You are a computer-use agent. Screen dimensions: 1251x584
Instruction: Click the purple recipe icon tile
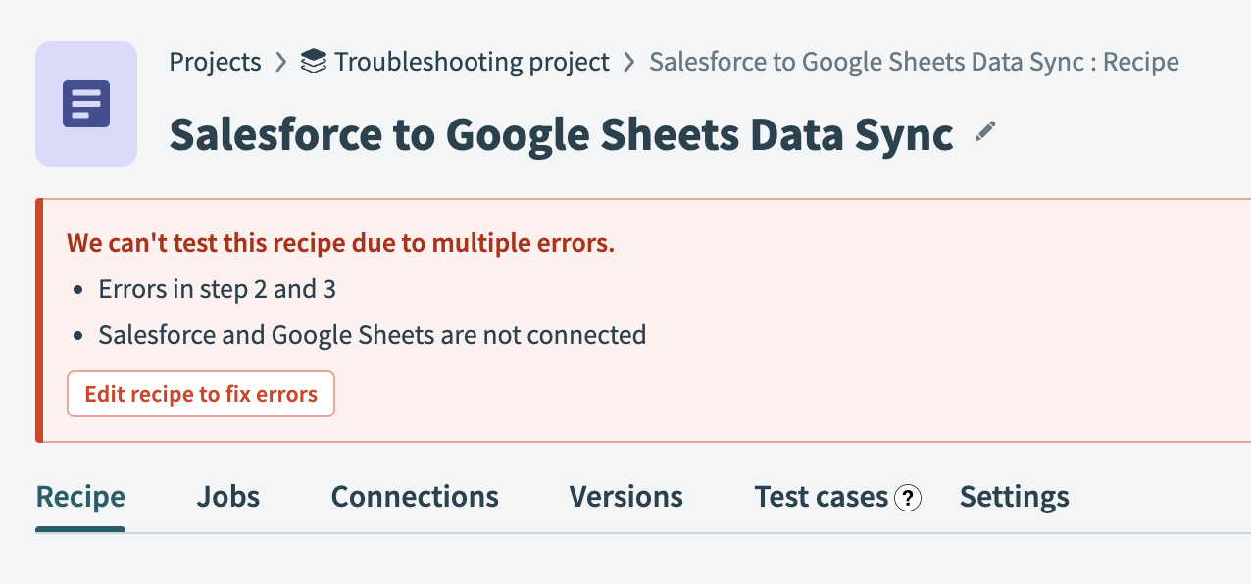[x=86, y=104]
